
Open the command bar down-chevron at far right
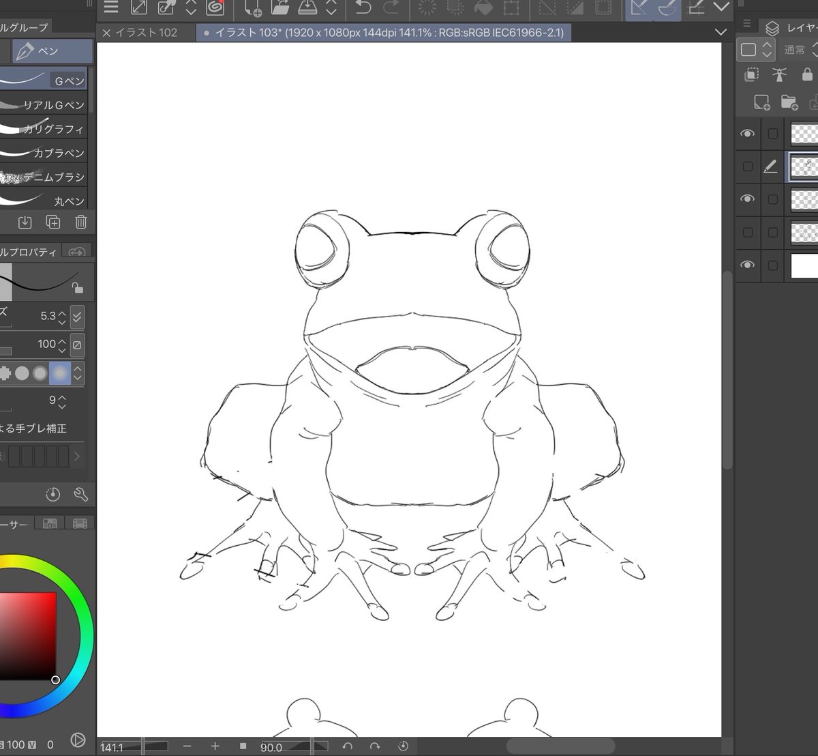(x=721, y=7)
